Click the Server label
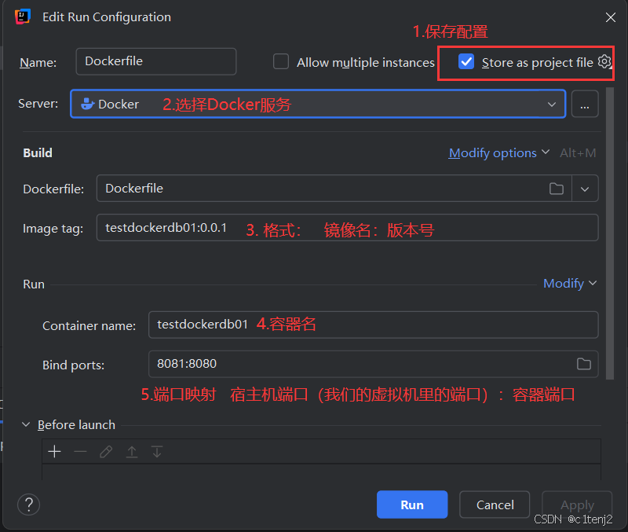The width and height of the screenshot is (628, 532). tap(38, 104)
